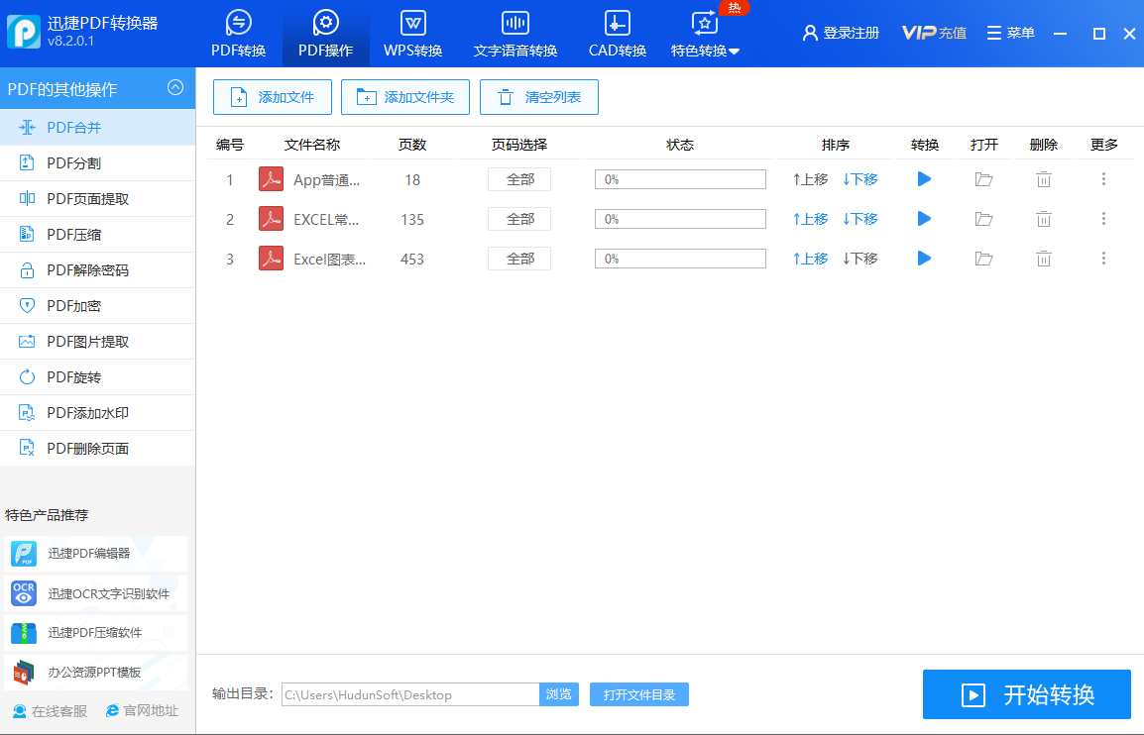Click progress bar of EXCEL常 row
1144x735 pixels.
[680, 219]
